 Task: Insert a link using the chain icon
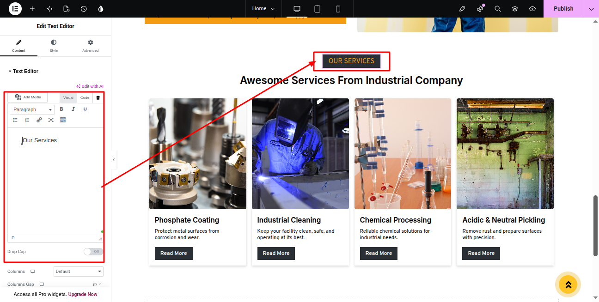[x=39, y=120]
